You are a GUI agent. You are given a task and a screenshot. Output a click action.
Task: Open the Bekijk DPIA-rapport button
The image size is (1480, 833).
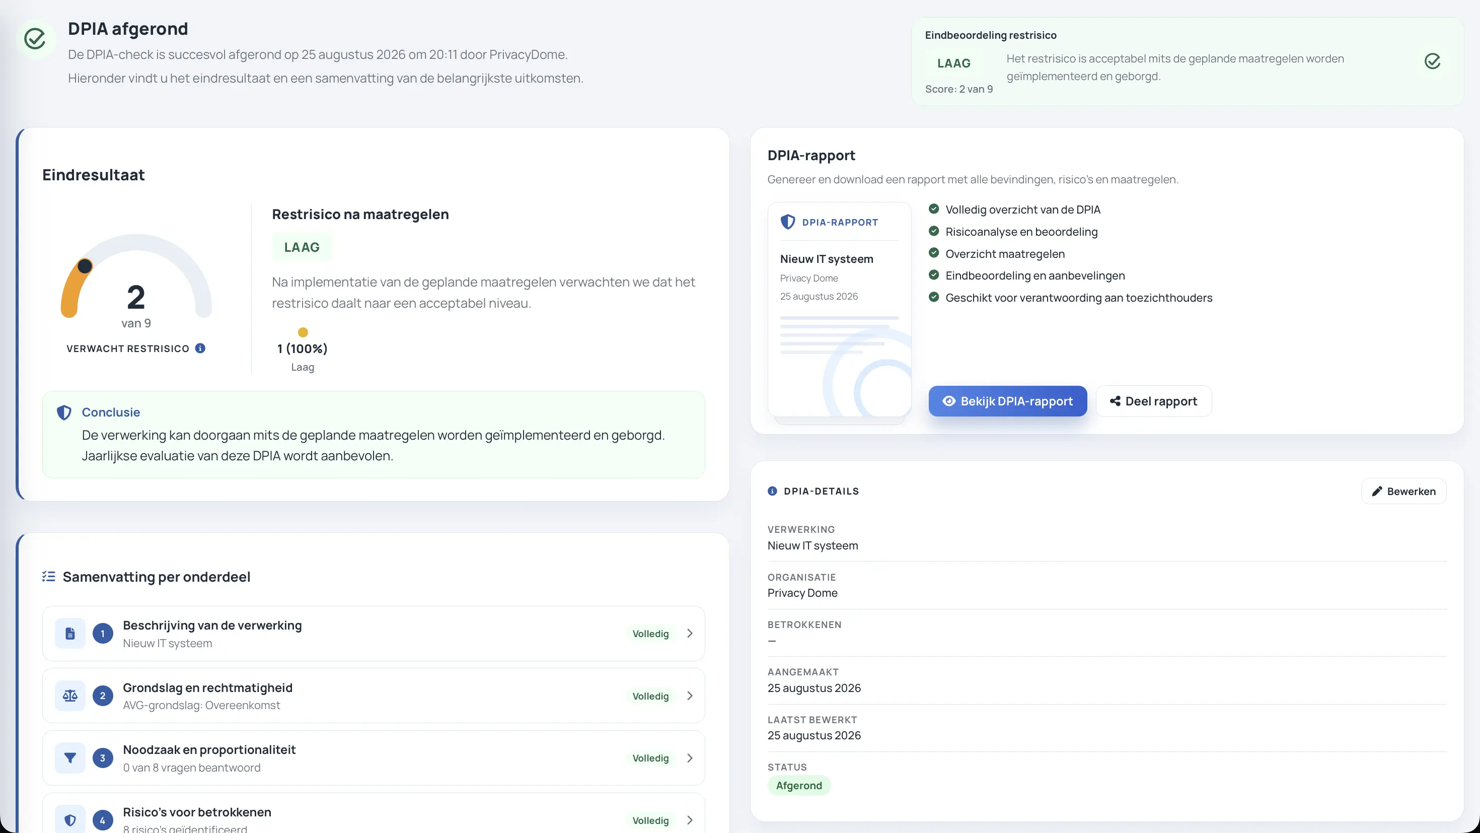tap(1008, 401)
